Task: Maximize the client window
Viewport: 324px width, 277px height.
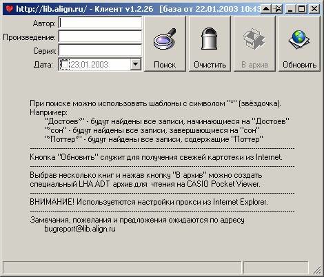Action: coord(302,9)
